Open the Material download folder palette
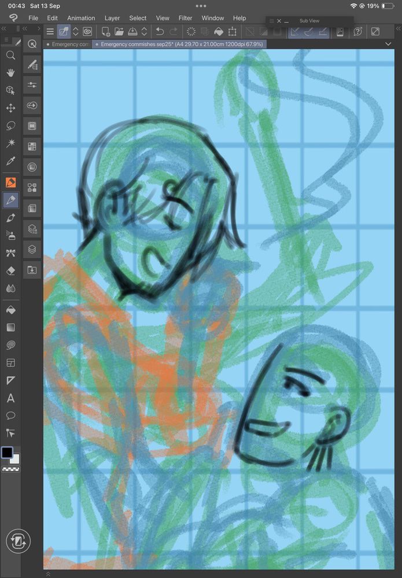The height and width of the screenshot is (578, 402). 32,270
